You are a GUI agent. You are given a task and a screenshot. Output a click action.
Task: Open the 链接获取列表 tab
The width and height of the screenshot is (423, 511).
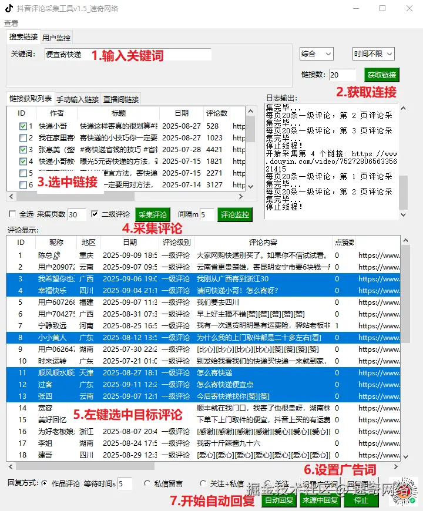31,99
